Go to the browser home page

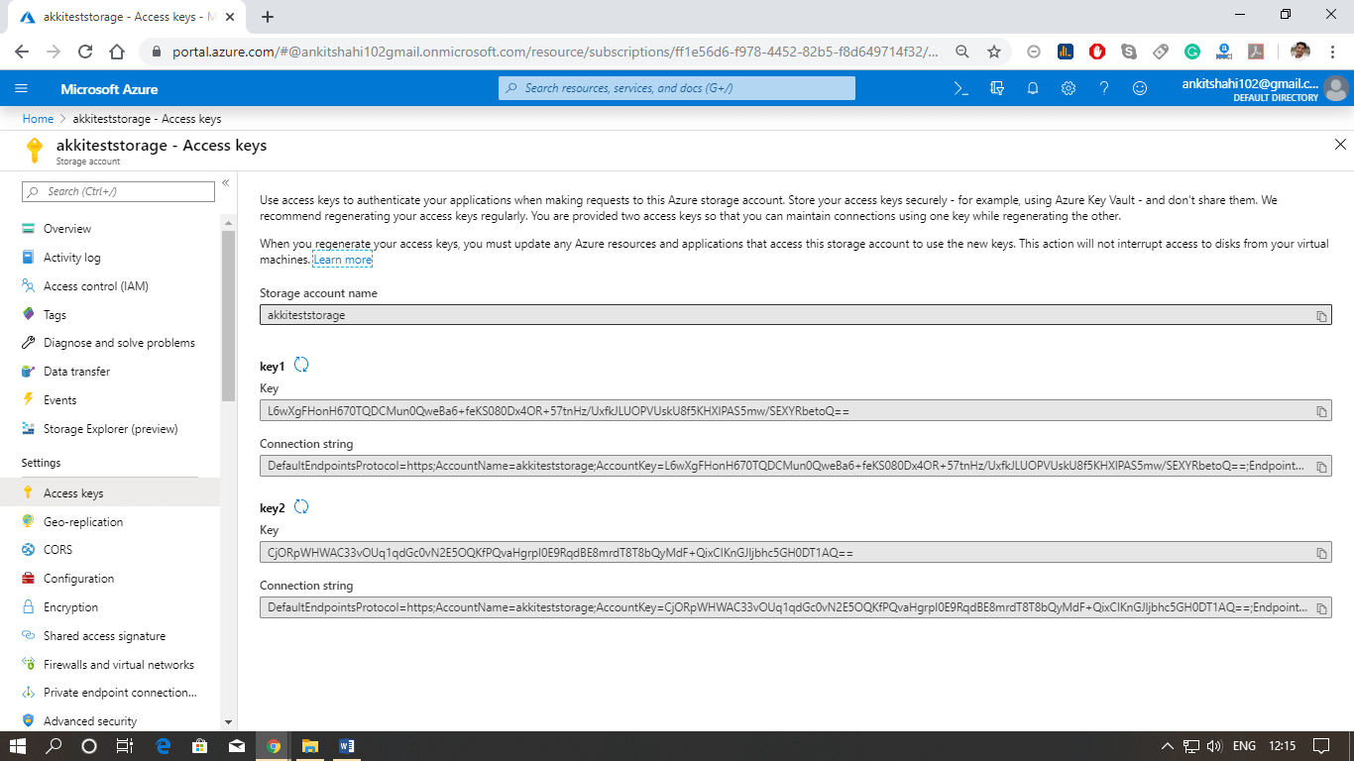[x=117, y=52]
